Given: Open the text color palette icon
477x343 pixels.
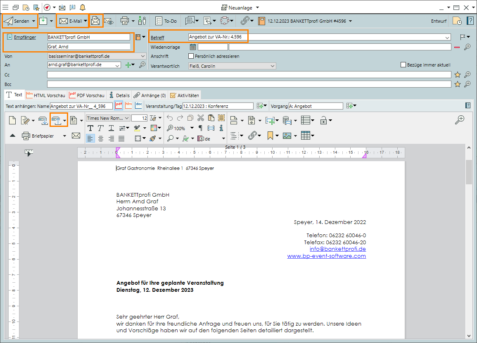Looking at the screenshot, I should 153,128.
